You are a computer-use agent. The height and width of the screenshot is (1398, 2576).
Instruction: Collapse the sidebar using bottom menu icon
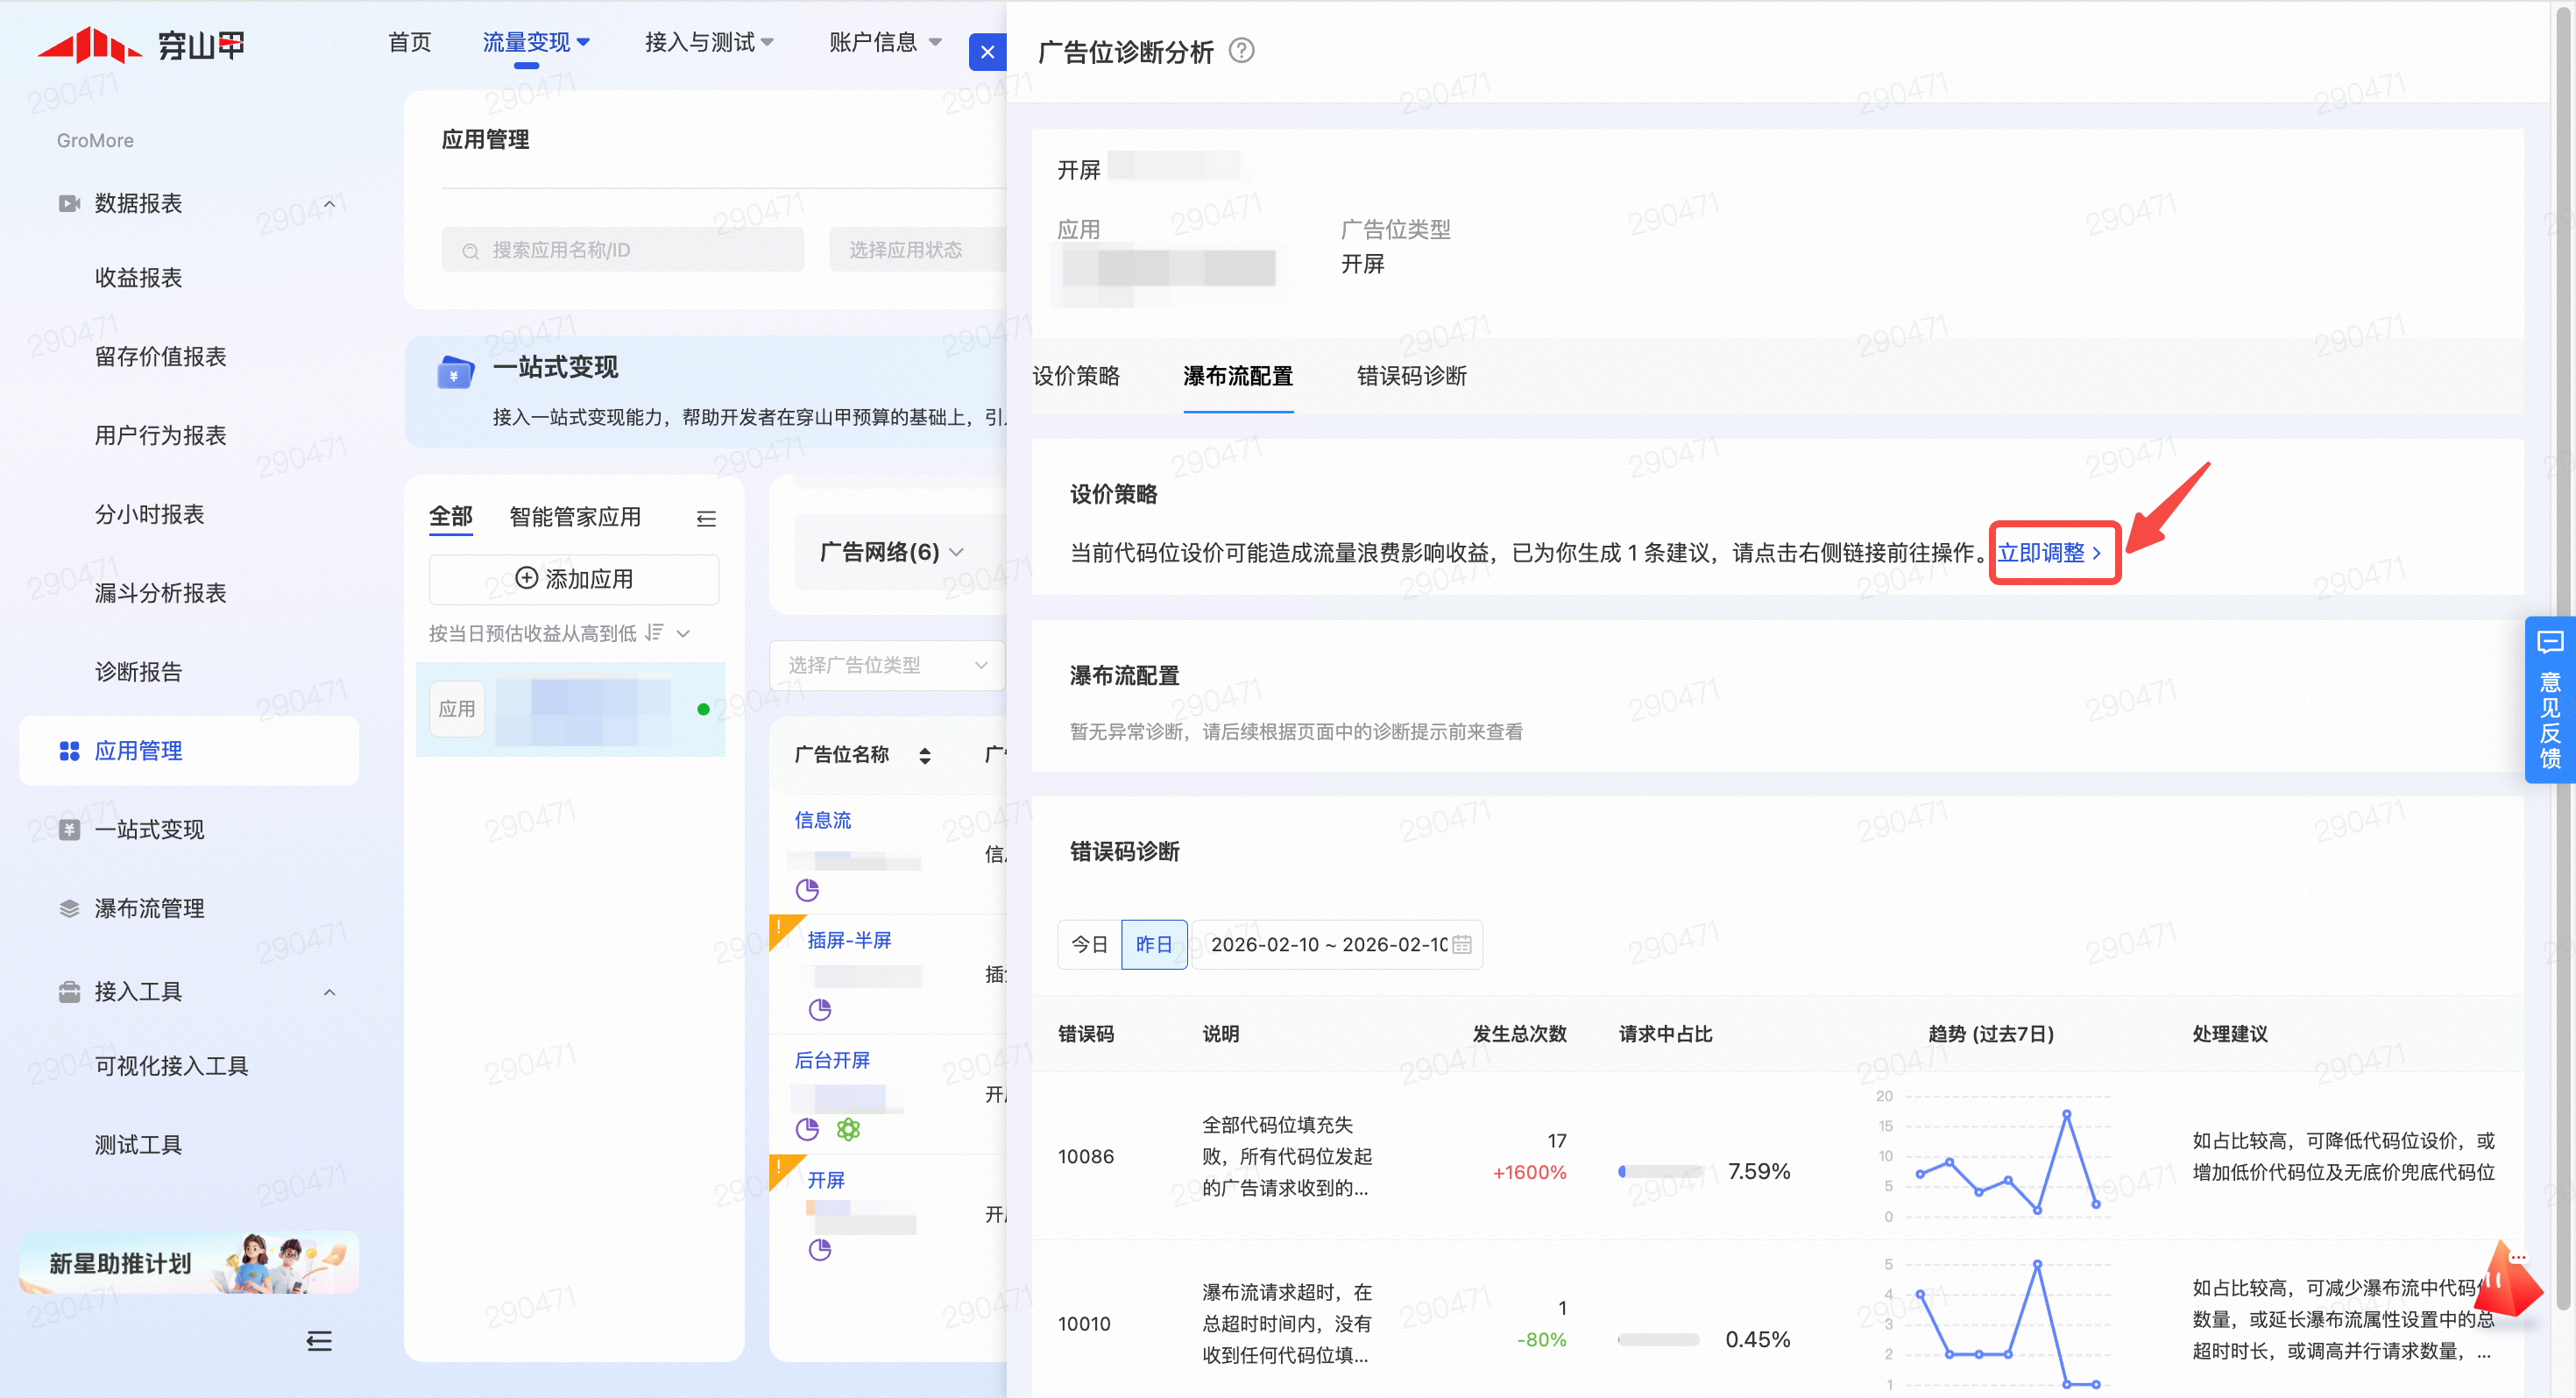tap(319, 1341)
